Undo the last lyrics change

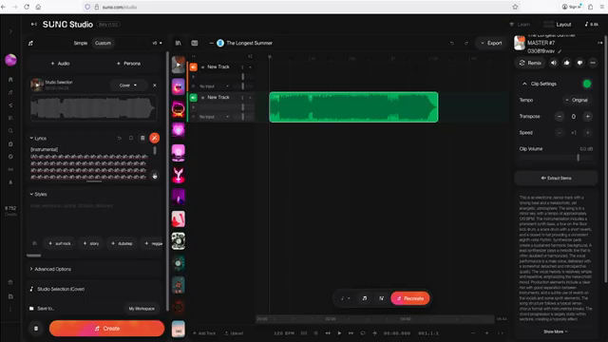click(x=120, y=138)
